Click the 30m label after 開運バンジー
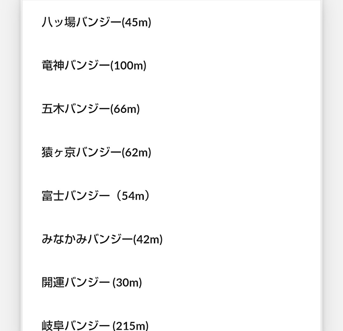The image size is (343, 331). 127,283
